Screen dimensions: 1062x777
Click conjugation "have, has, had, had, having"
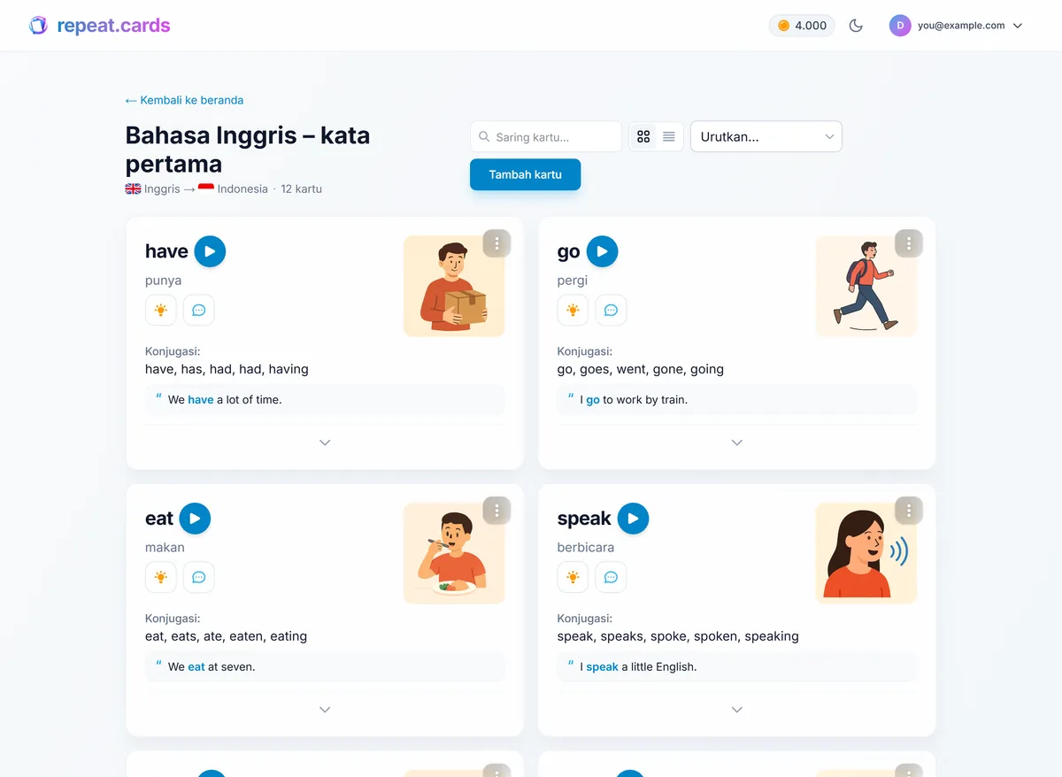tap(227, 369)
